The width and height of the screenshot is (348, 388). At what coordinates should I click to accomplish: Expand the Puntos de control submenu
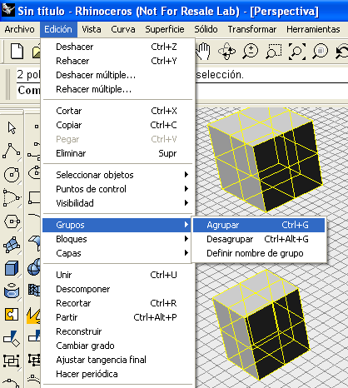[x=117, y=189]
